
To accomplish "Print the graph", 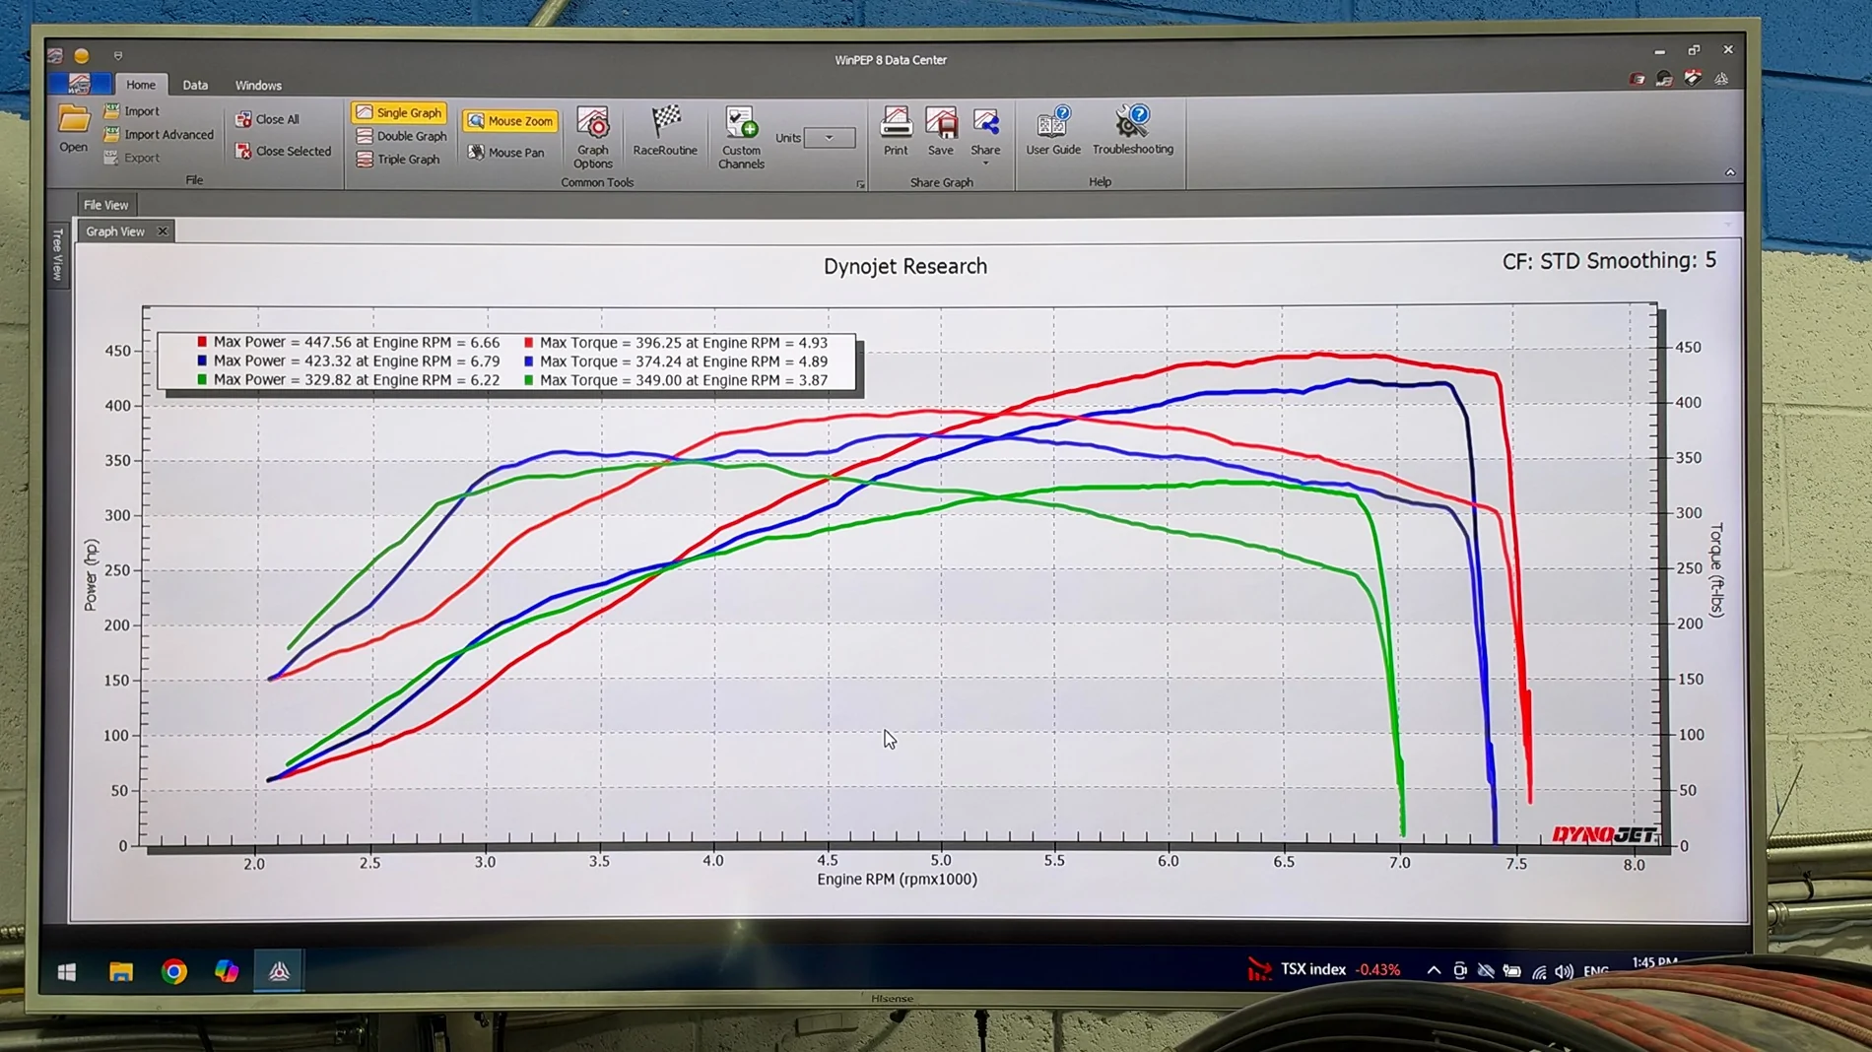I will click(896, 131).
